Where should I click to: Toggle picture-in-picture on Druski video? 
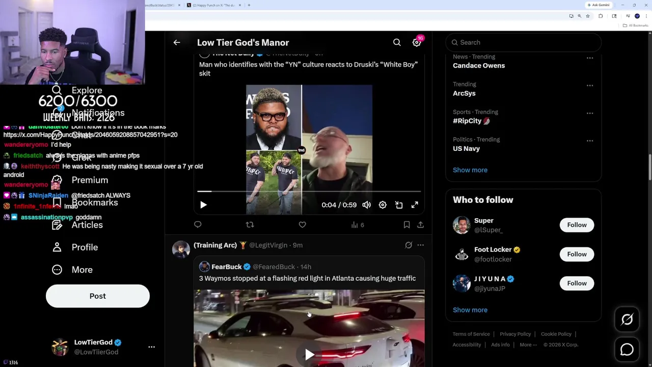399,205
